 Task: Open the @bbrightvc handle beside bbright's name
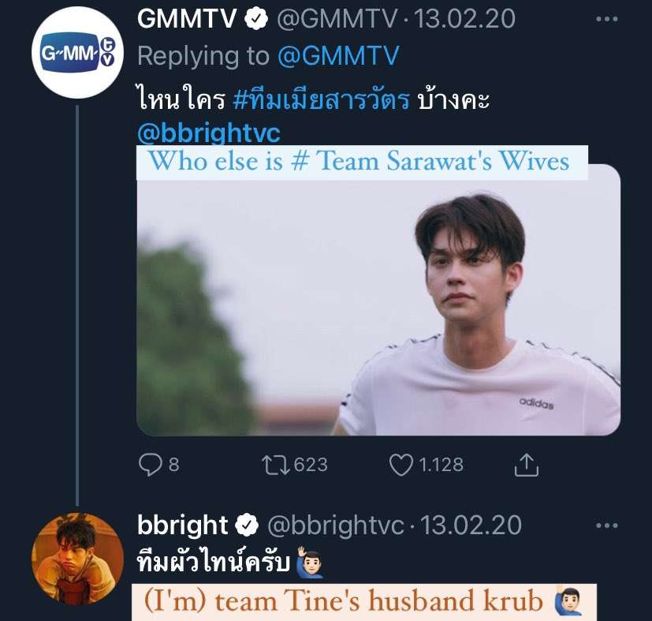pos(336,526)
